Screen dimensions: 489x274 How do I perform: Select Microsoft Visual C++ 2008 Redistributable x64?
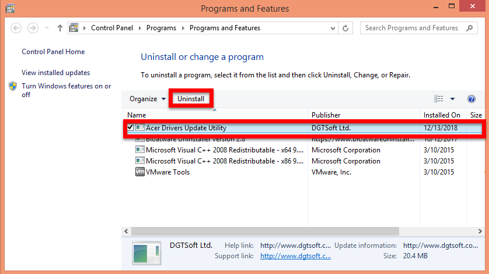point(225,150)
